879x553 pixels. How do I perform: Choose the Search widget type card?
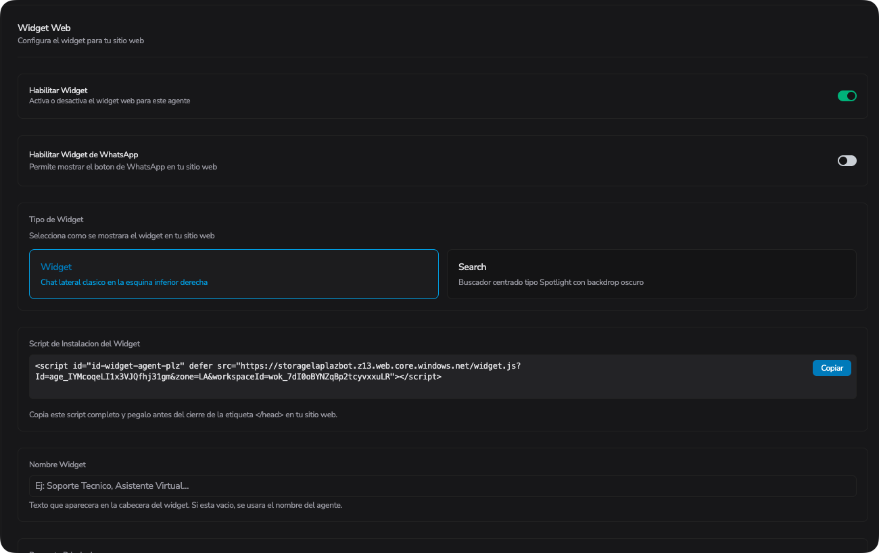(652, 274)
